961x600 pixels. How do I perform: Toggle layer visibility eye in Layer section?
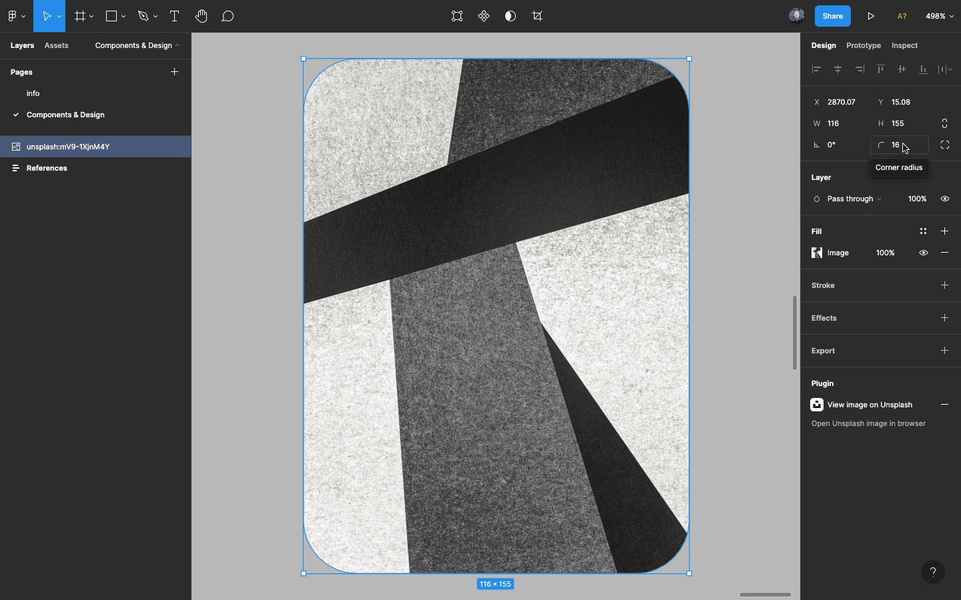[944, 199]
